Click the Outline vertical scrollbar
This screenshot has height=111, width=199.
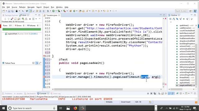[x=196, y=65]
